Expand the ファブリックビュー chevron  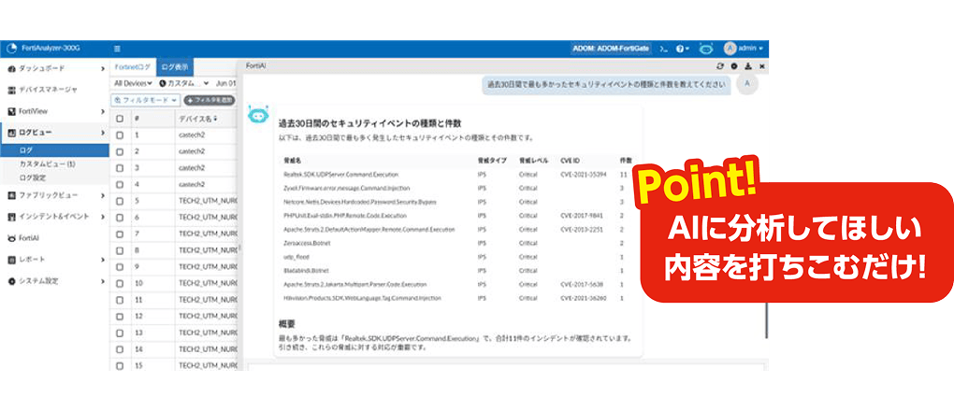[x=103, y=195]
